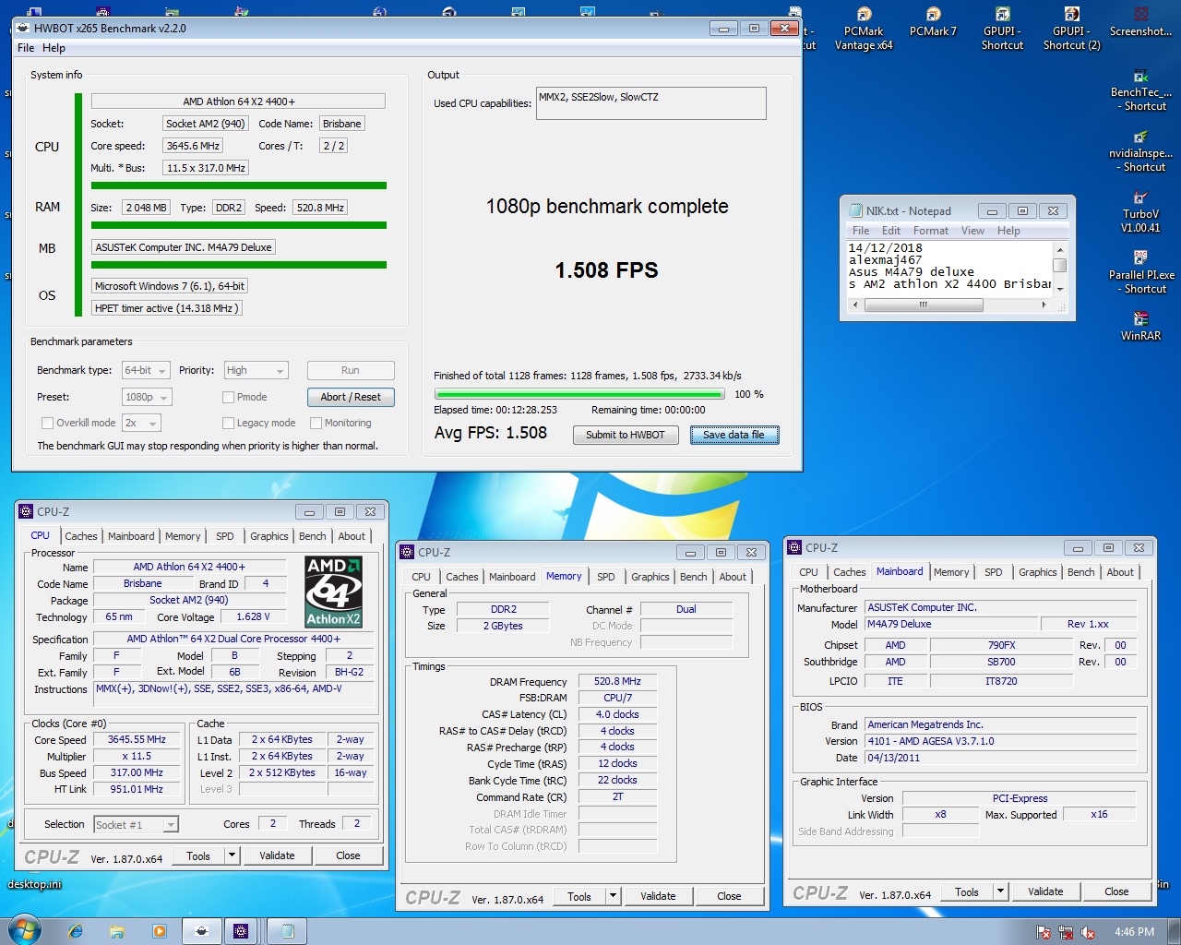Open the Windows Start menu orb
1181x945 pixels.
(x=24, y=930)
